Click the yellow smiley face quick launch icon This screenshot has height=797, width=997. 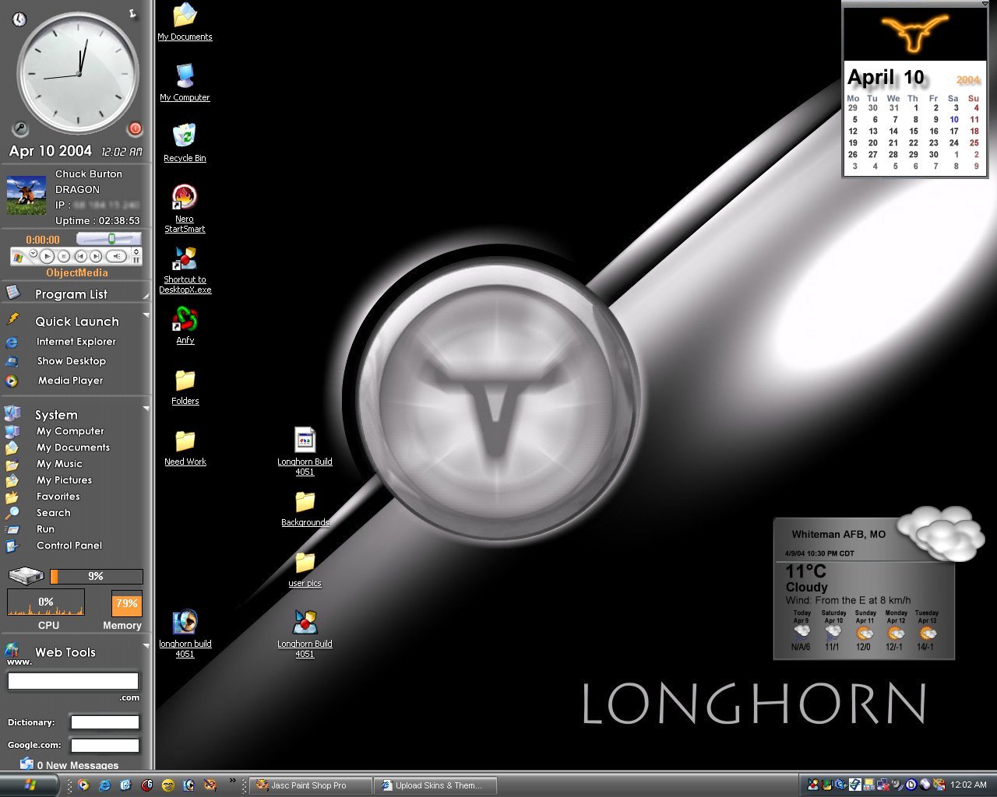tap(167, 785)
